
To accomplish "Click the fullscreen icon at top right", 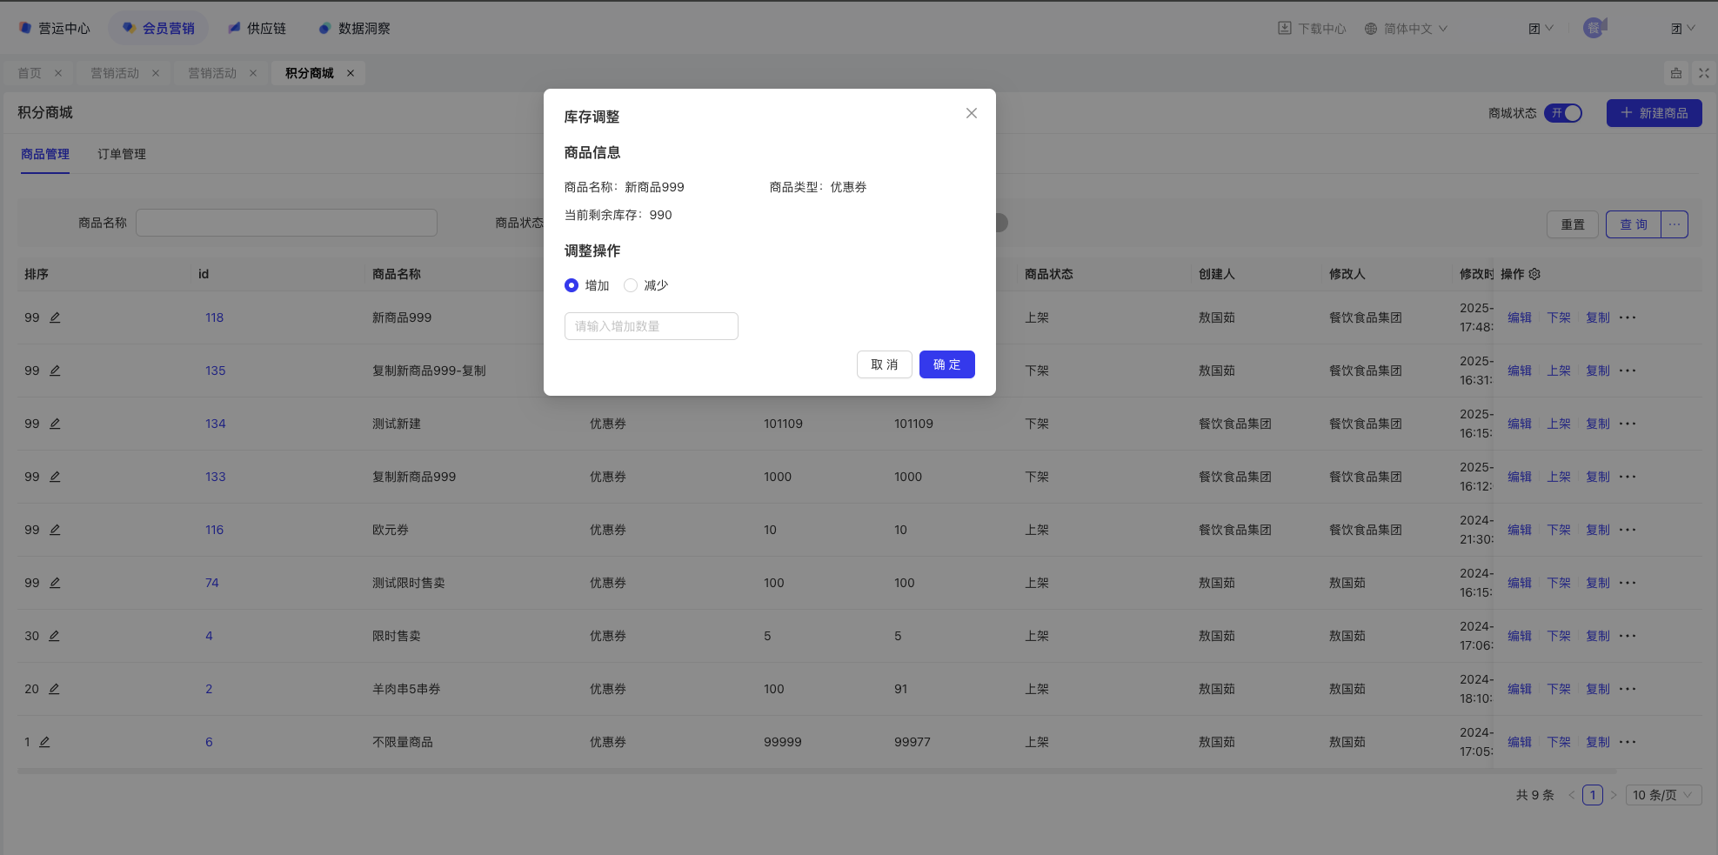I will coord(1704,73).
